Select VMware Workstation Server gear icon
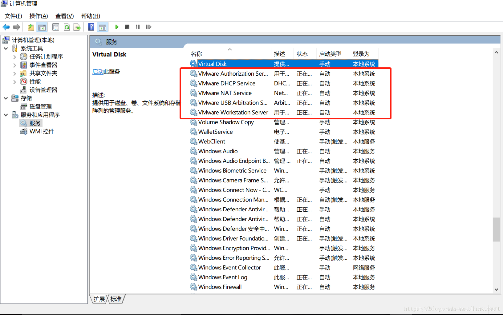 point(193,112)
